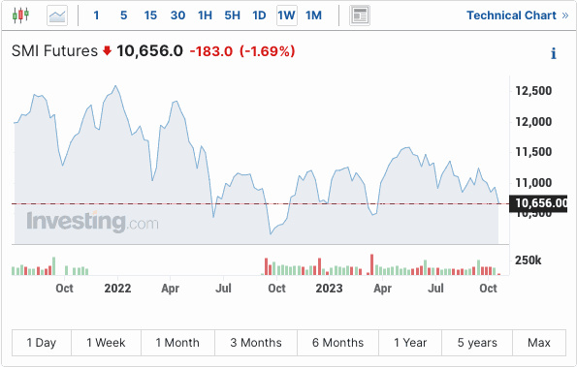Screen dimensions: 577x367
Task: Open the news layout icon
Action: point(360,15)
